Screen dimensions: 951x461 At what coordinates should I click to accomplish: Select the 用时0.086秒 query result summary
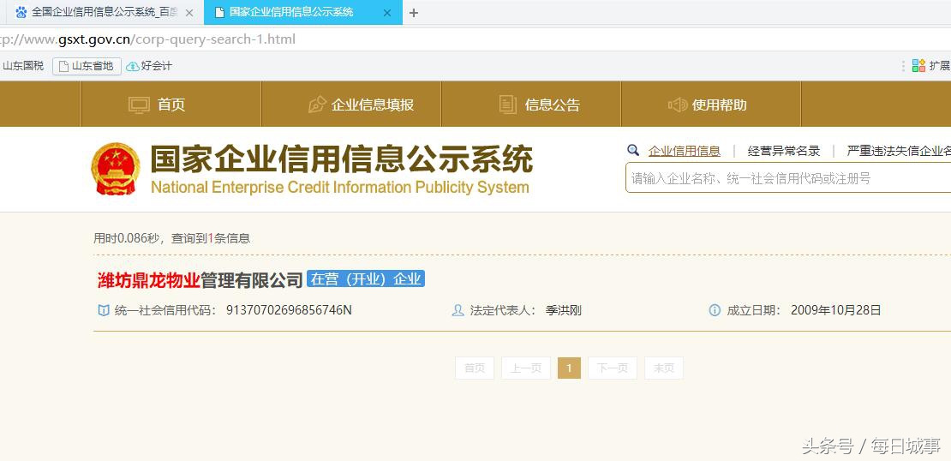(x=171, y=238)
